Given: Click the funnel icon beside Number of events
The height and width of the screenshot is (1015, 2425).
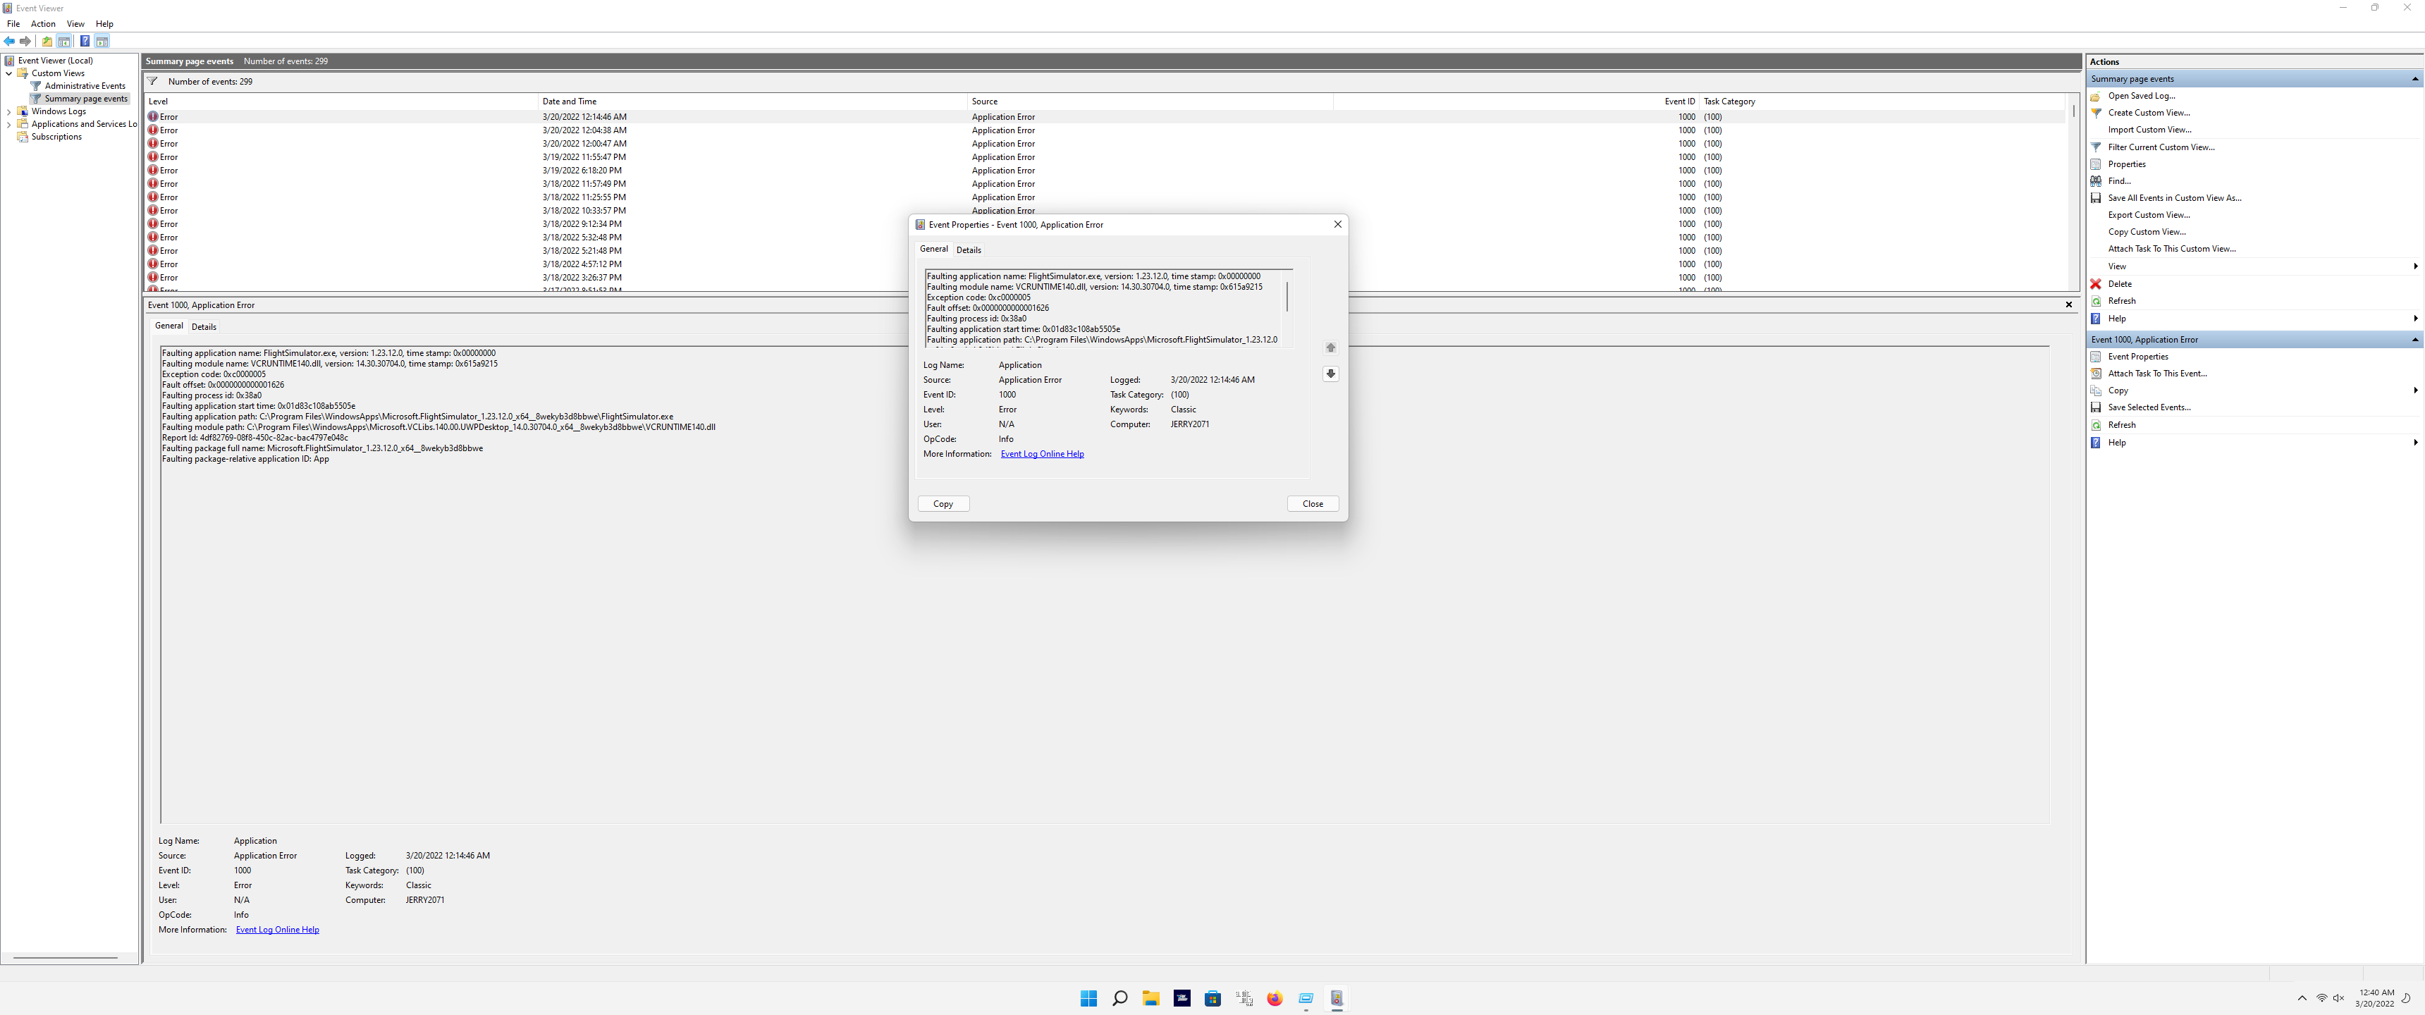Looking at the screenshot, I should 152,81.
